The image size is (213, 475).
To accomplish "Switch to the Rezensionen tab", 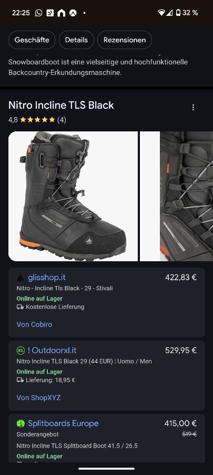I will pos(125,40).
